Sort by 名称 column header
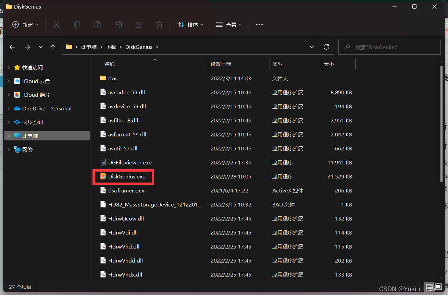This screenshot has width=448, height=295. (110, 64)
